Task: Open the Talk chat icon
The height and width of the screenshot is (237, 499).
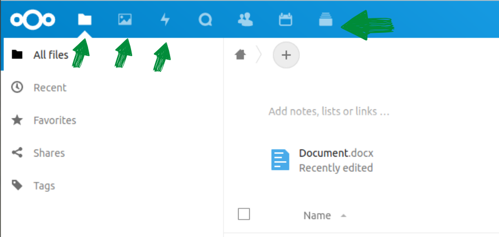Action: [x=205, y=20]
